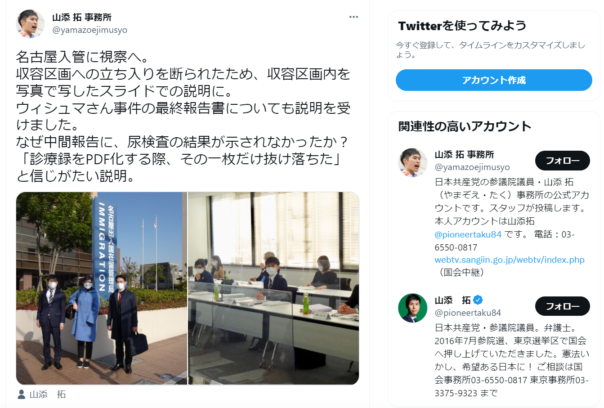Image resolution: width=604 pixels, height=408 pixels.
Task: Open the webtv.sangiin.go.jp link
Action: tap(510, 260)
